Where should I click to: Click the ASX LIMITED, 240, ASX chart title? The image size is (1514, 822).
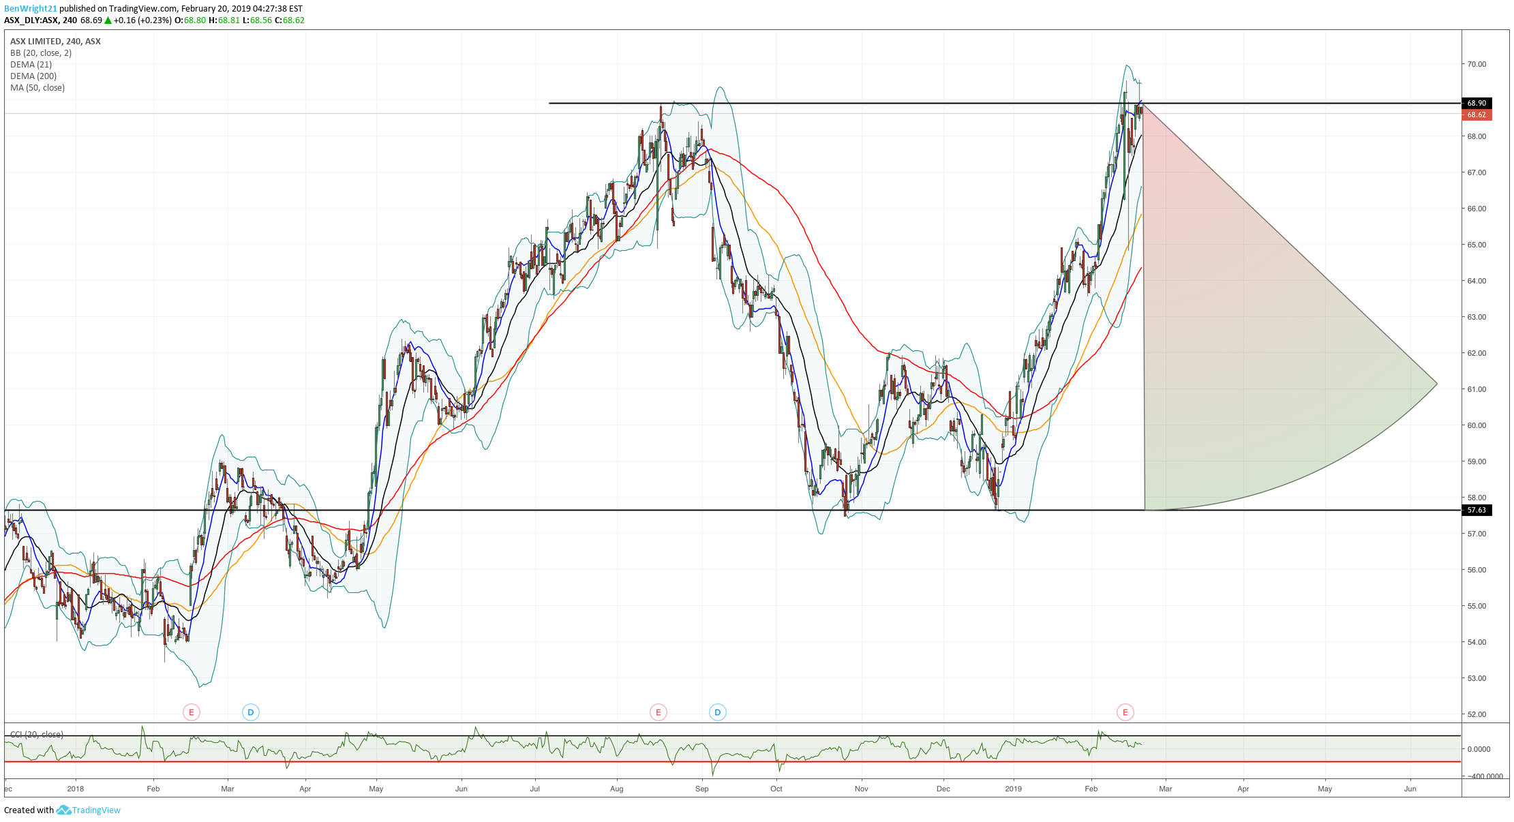(x=55, y=42)
